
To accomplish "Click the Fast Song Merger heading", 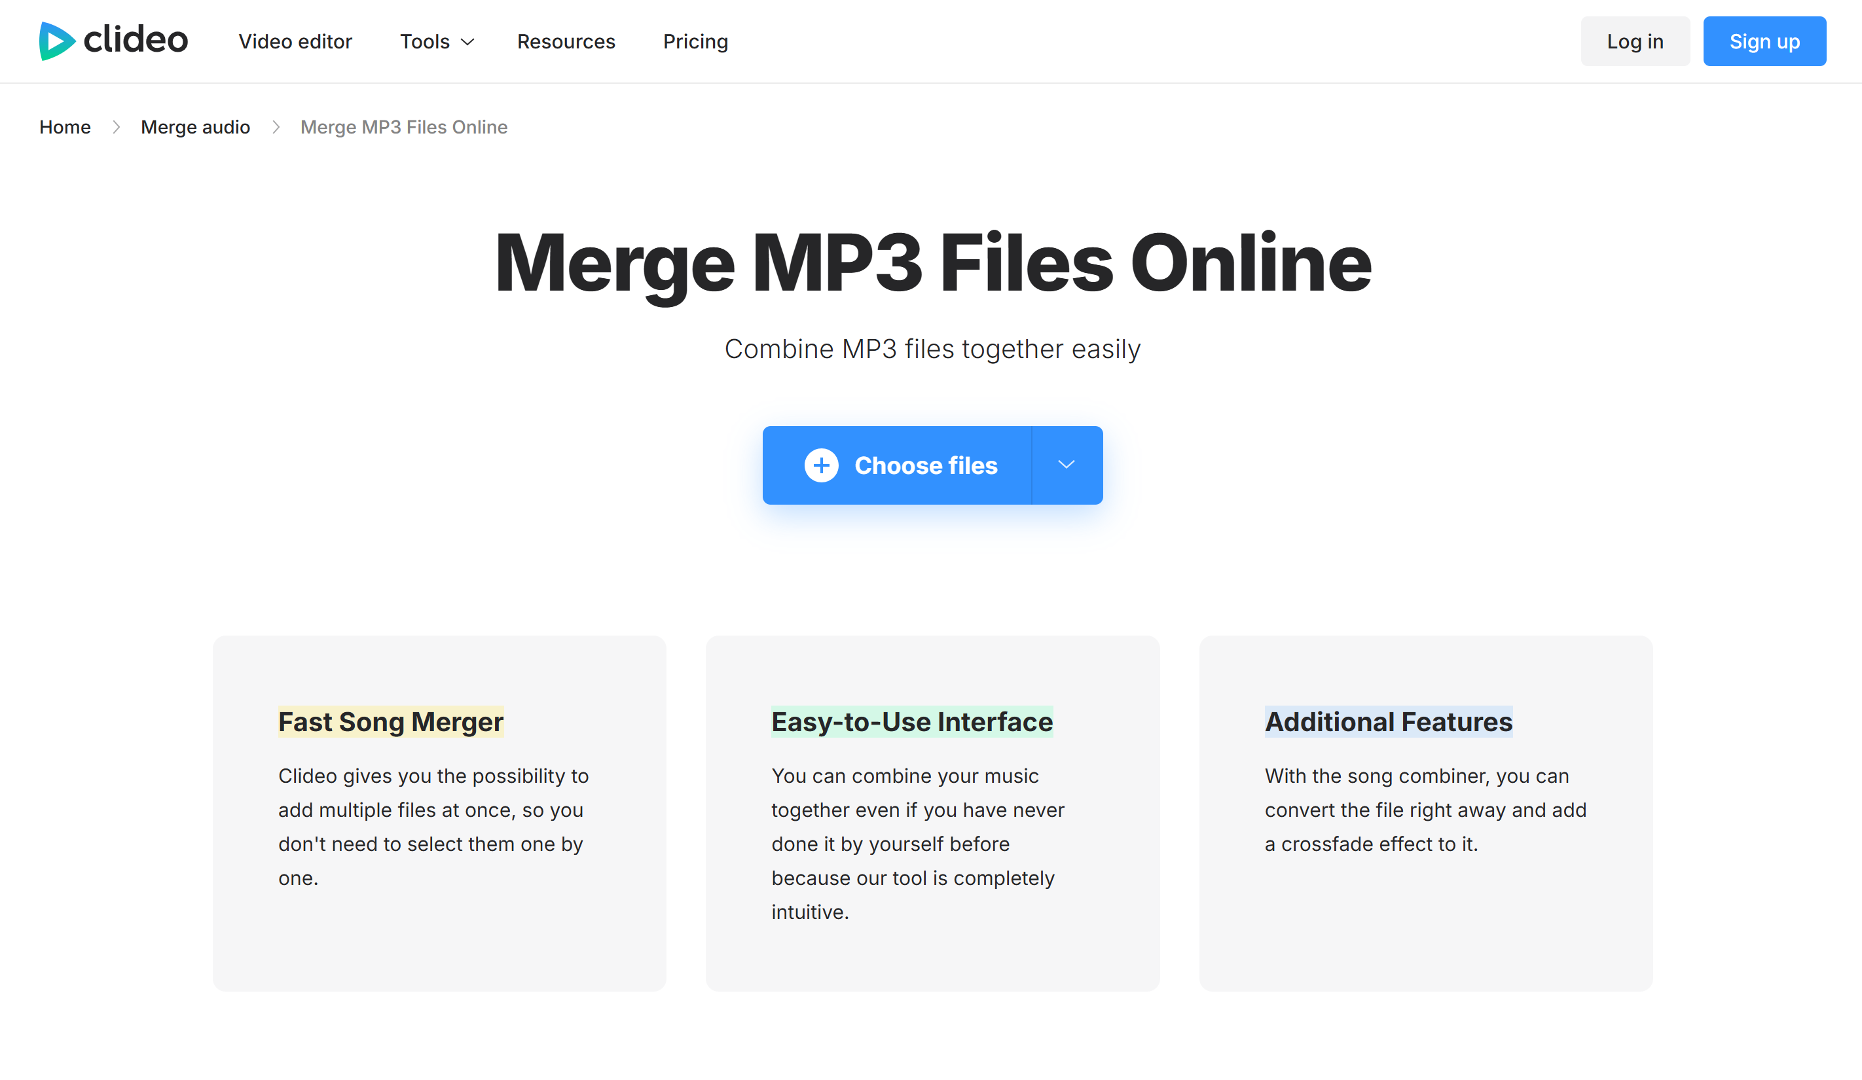I will tap(390, 721).
